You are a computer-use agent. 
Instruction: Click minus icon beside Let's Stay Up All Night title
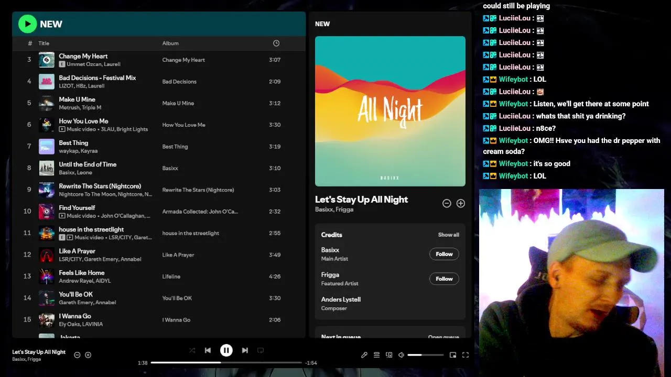point(447,203)
